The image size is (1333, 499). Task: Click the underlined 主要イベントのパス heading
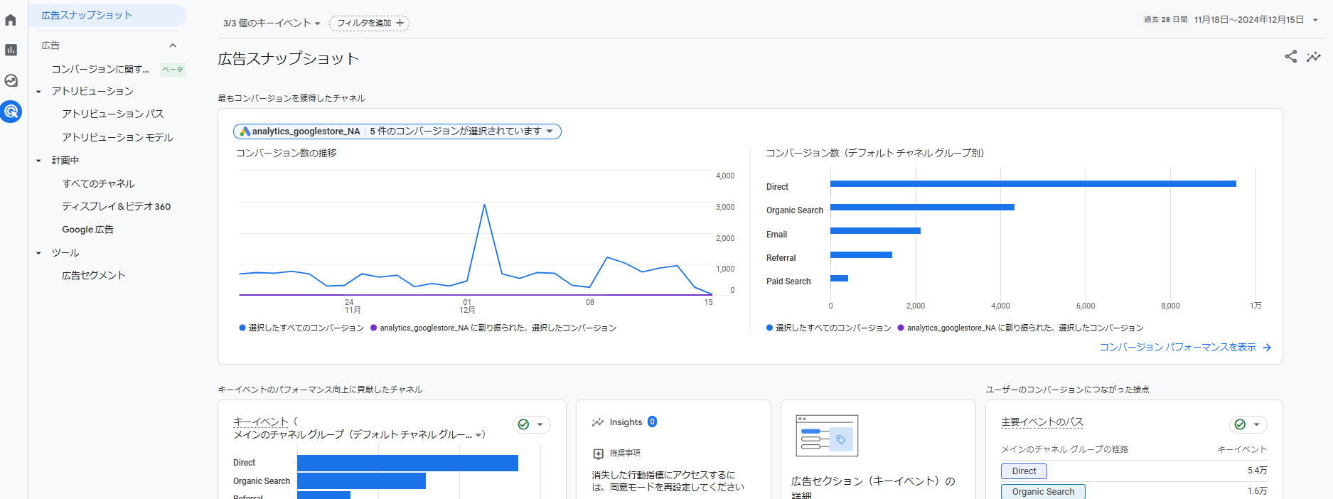(x=1042, y=422)
